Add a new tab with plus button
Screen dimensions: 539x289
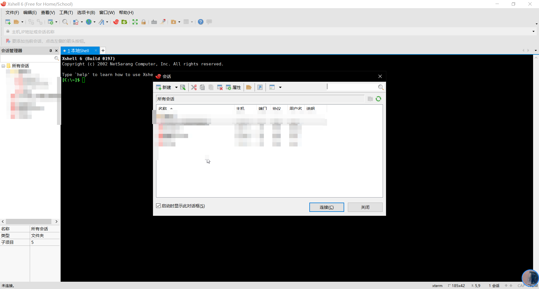point(103,51)
